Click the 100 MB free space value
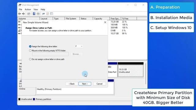The image size is (196, 110). coord(114,25)
